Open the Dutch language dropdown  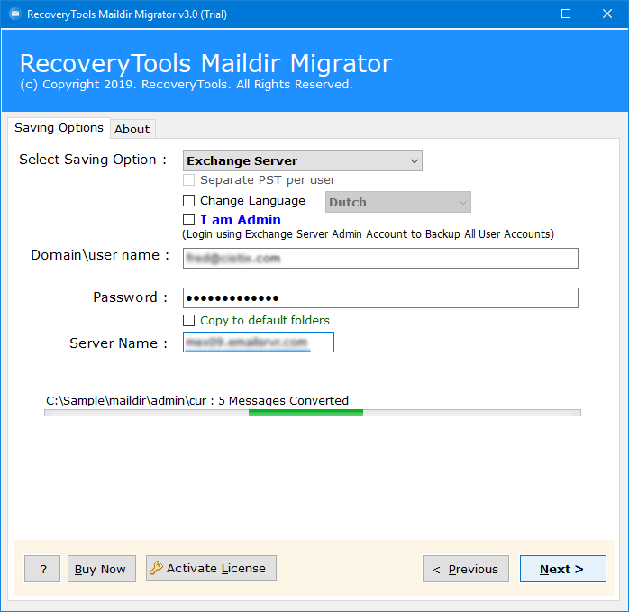tap(398, 202)
